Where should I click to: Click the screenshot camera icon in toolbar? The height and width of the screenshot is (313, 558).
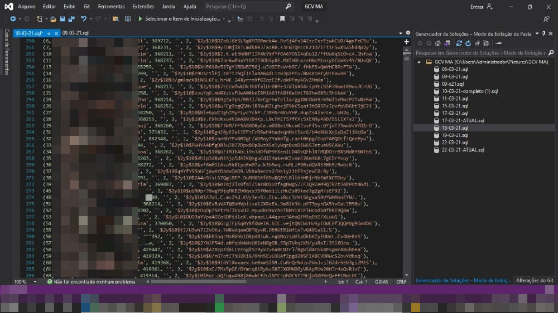[x=128, y=19]
